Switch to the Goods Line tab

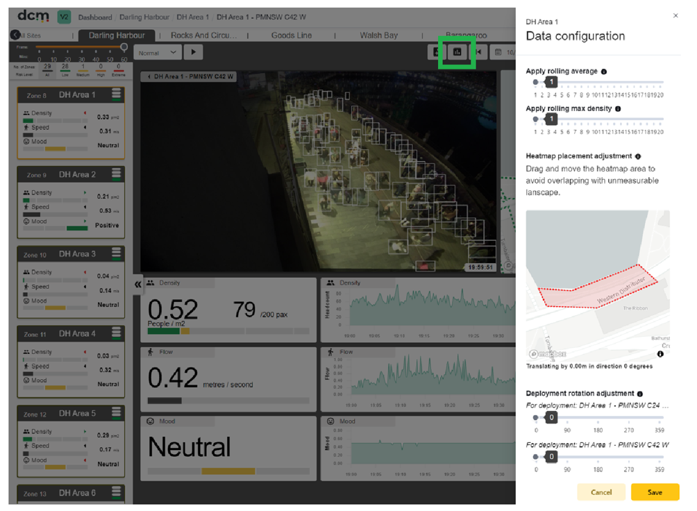pyautogui.click(x=291, y=35)
